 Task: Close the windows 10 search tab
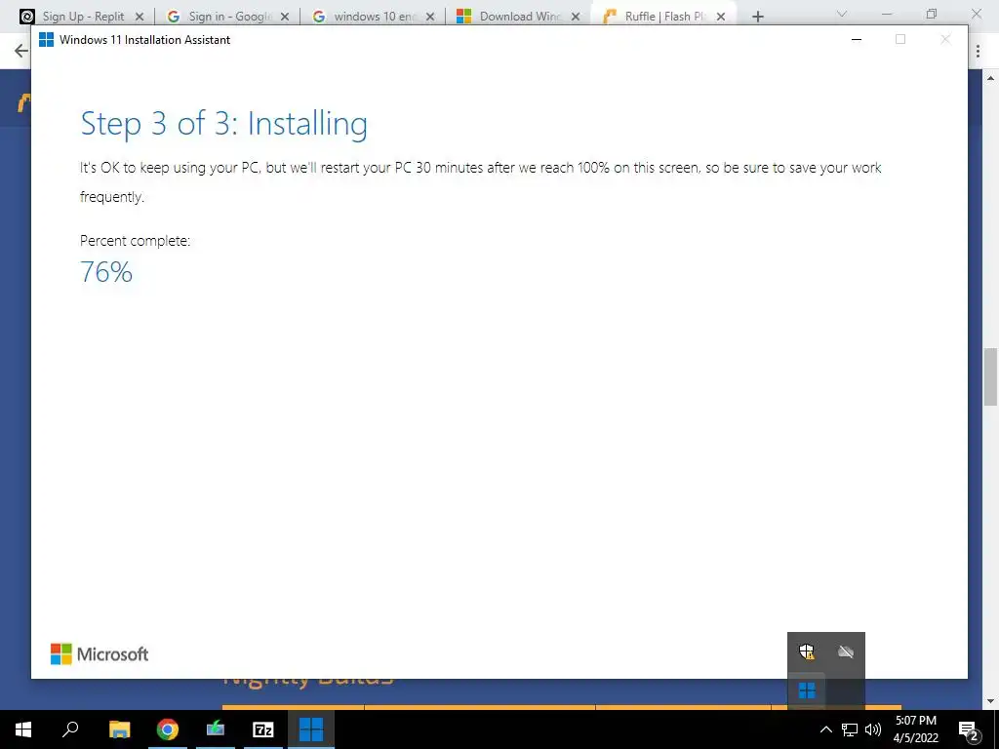pos(430,17)
